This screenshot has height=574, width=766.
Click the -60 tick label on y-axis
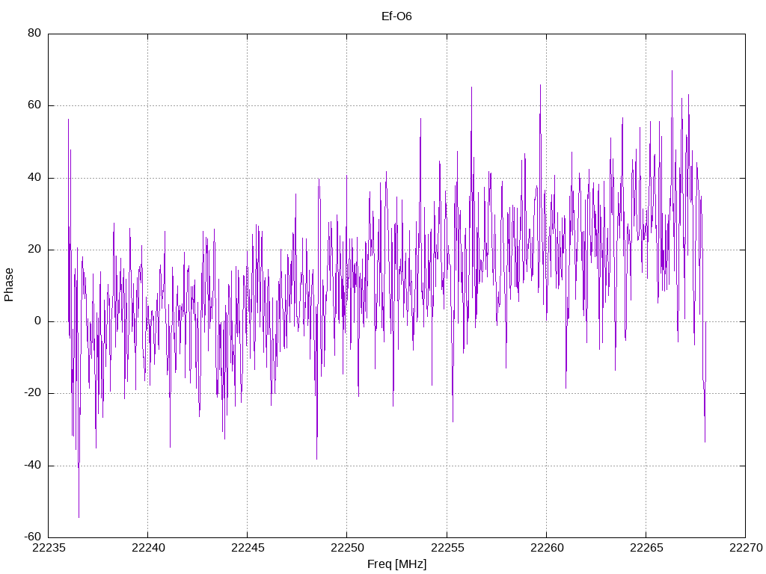33,537
